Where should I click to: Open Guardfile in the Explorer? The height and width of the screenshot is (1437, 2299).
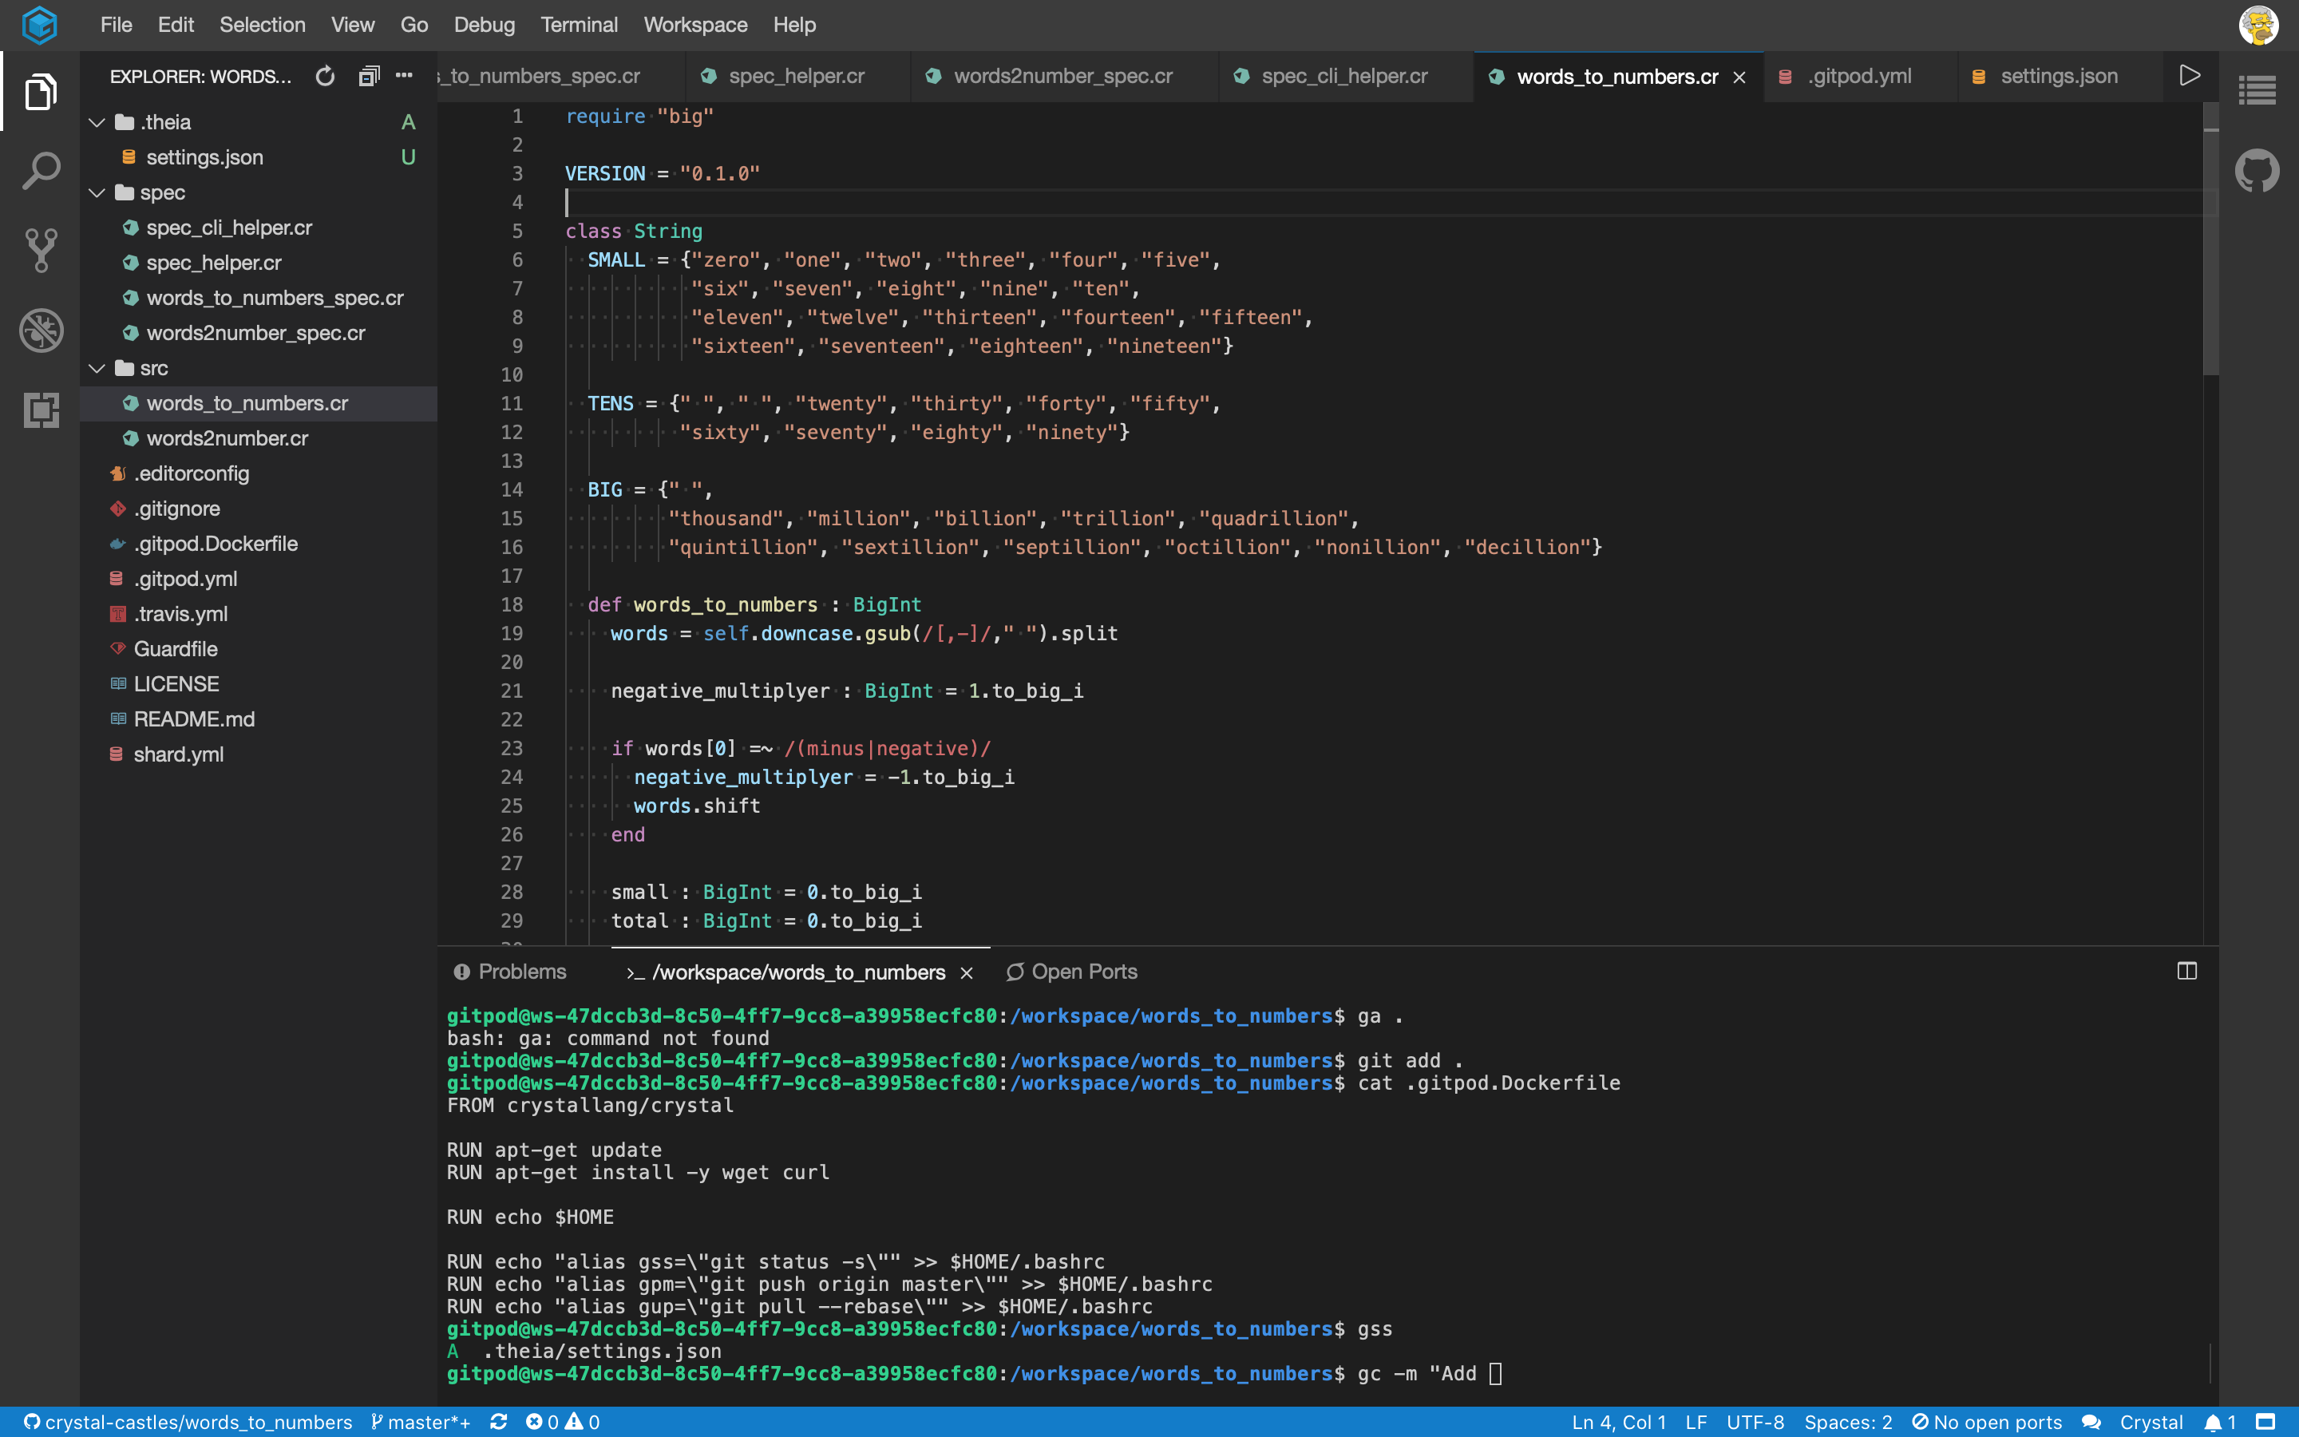pos(259,649)
